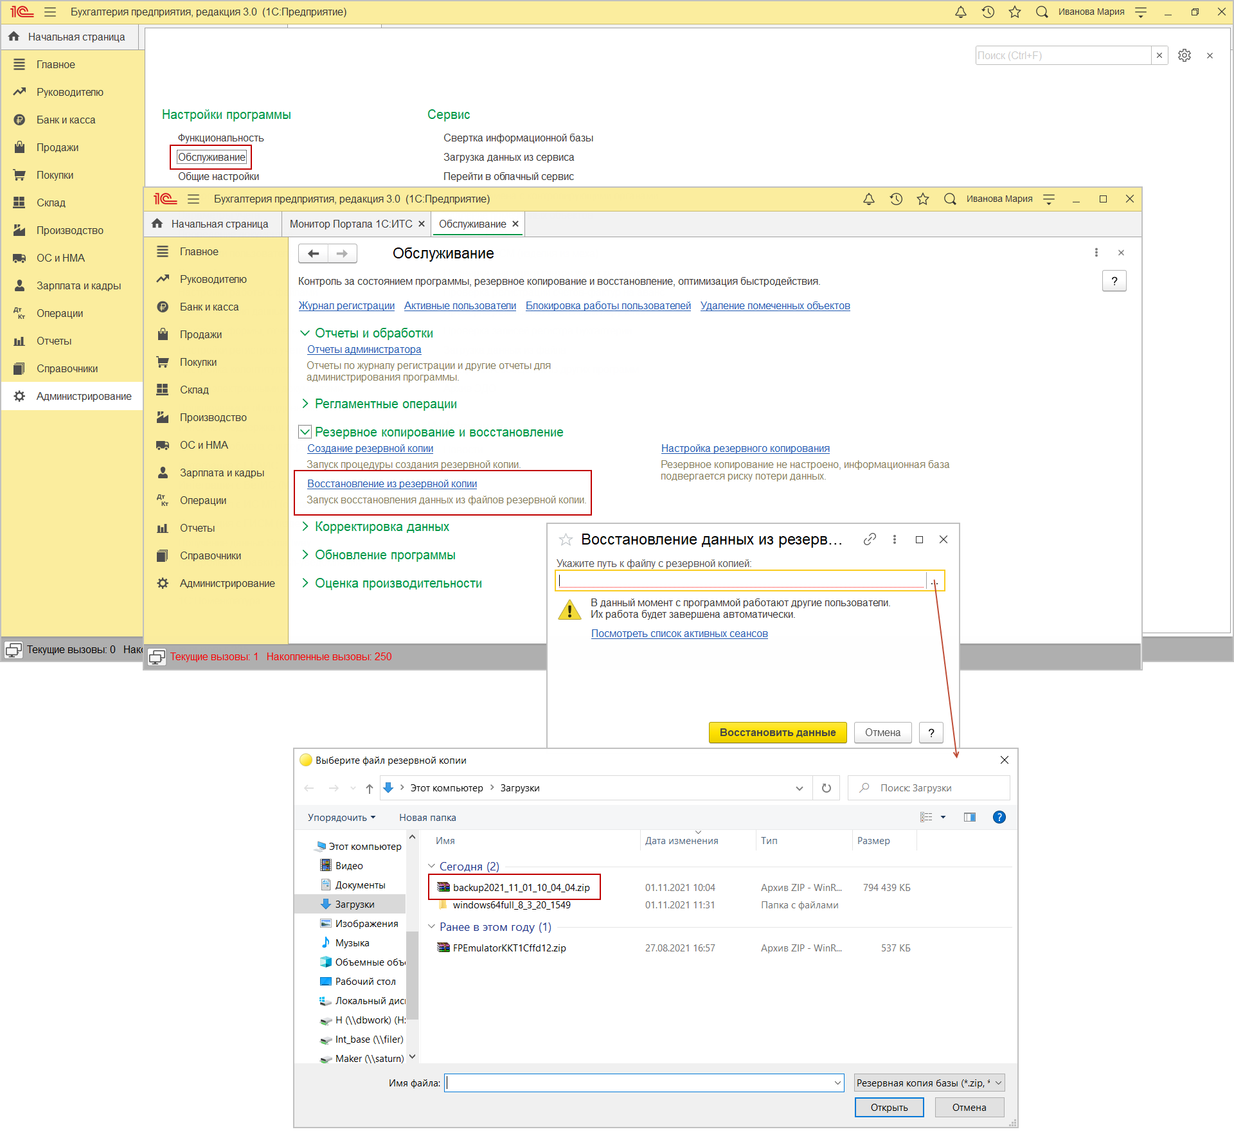Click search magnifier in back window title bar
Screen dimensions: 1234x1134
[1042, 12]
